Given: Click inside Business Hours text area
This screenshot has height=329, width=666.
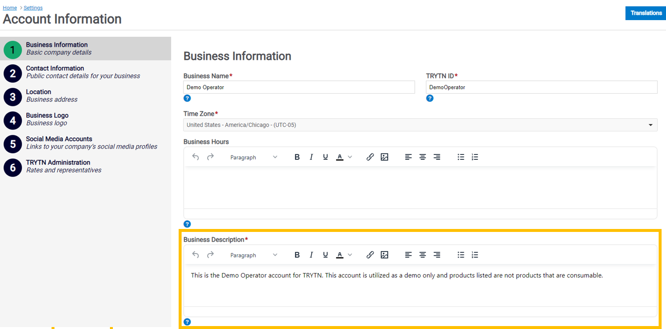Looking at the screenshot, I should (x=420, y=188).
